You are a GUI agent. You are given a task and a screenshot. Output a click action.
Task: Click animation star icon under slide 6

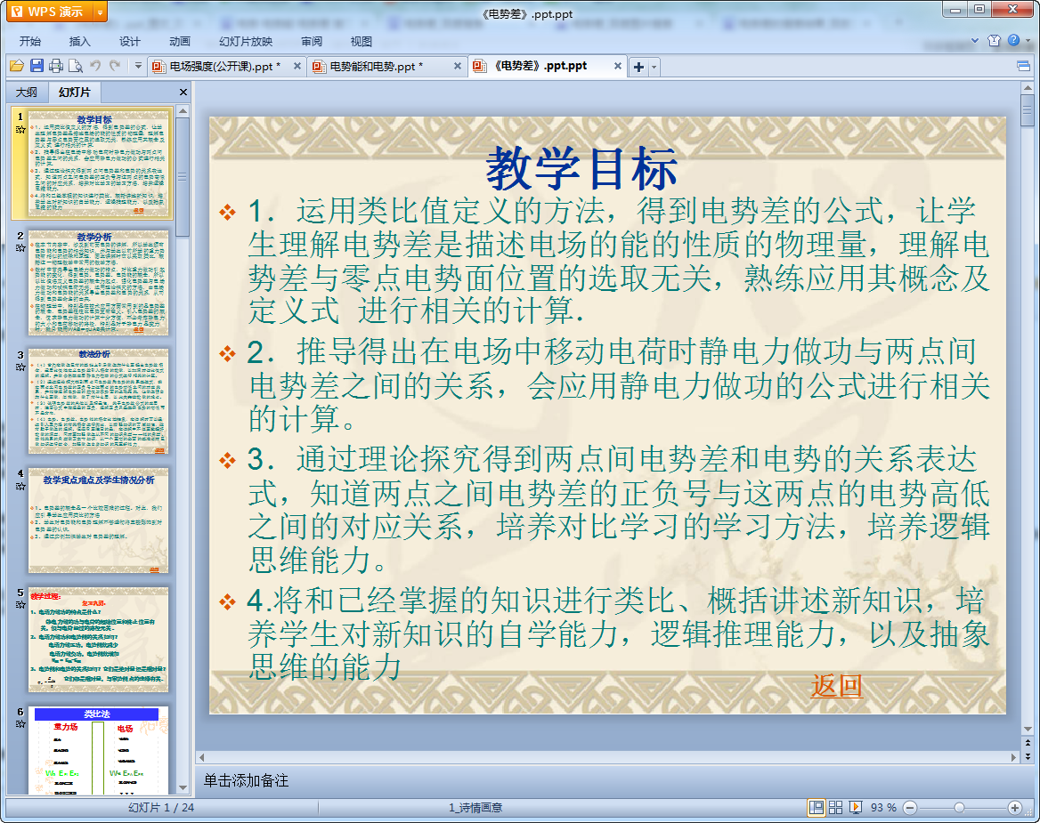tap(20, 724)
